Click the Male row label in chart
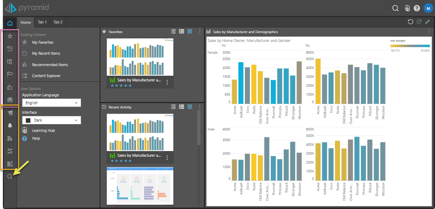435x209 pixels. [211, 129]
